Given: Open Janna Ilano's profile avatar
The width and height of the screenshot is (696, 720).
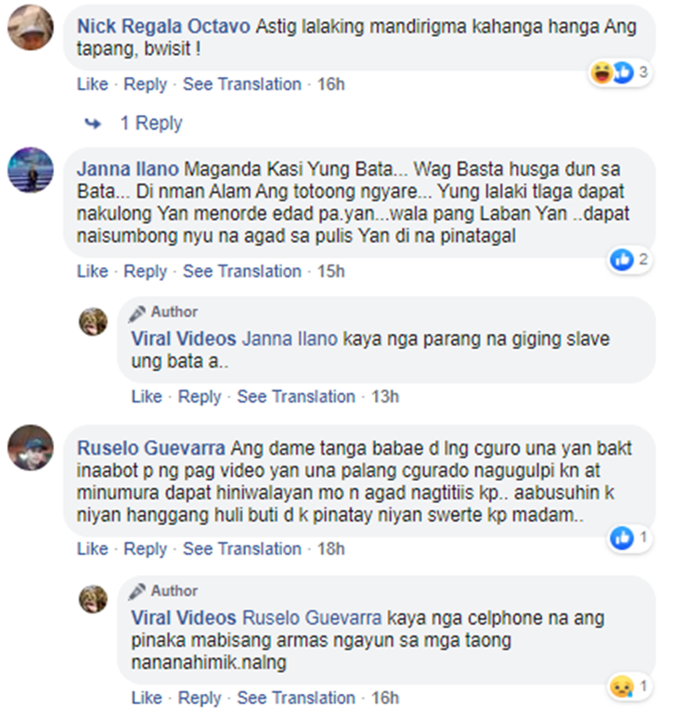Looking at the screenshot, I should pyautogui.click(x=31, y=170).
